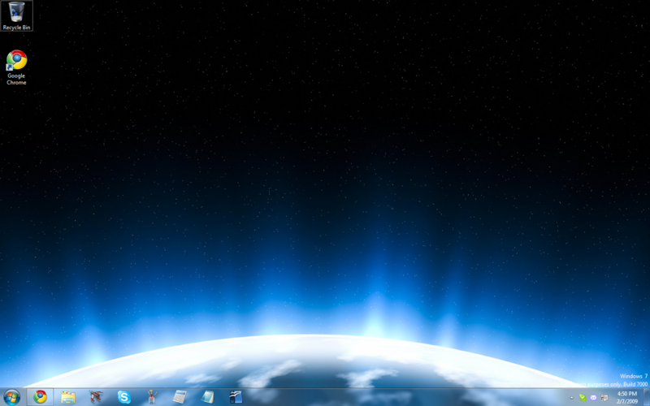The image size is (650, 406).
Task: Open Skype from the taskbar
Action: (x=123, y=397)
